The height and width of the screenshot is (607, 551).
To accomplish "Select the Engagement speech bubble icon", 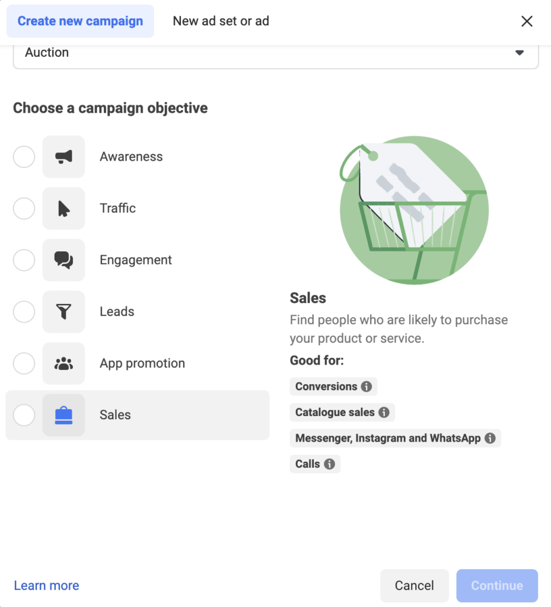I will tap(63, 260).
